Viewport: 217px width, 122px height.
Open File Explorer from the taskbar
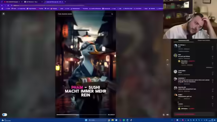coord(113,120)
